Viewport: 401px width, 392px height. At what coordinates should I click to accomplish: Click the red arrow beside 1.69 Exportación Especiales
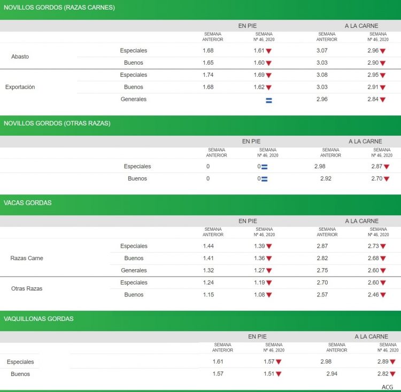click(x=269, y=75)
